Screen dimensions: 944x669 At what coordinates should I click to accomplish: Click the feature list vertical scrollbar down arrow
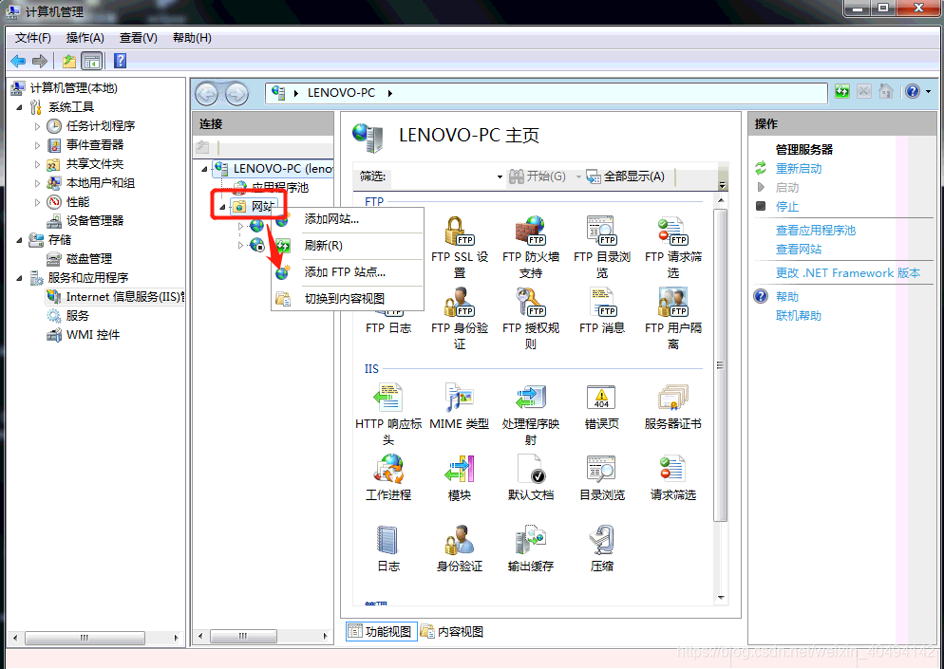click(x=721, y=597)
